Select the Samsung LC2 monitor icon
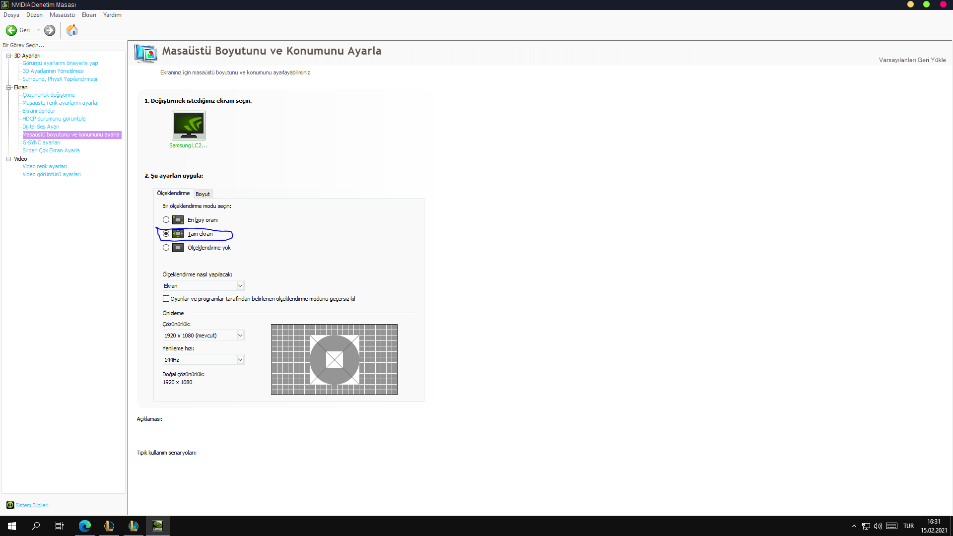 tap(189, 126)
